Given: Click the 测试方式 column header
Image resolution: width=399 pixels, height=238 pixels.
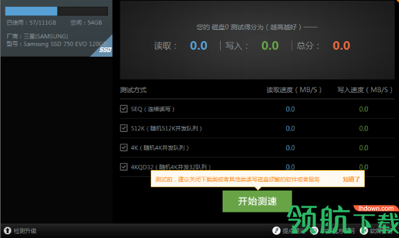Looking at the screenshot, I should click(133, 90).
